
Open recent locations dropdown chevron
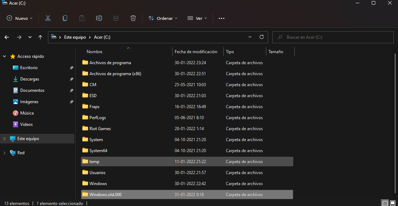pyautogui.click(x=30, y=37)
